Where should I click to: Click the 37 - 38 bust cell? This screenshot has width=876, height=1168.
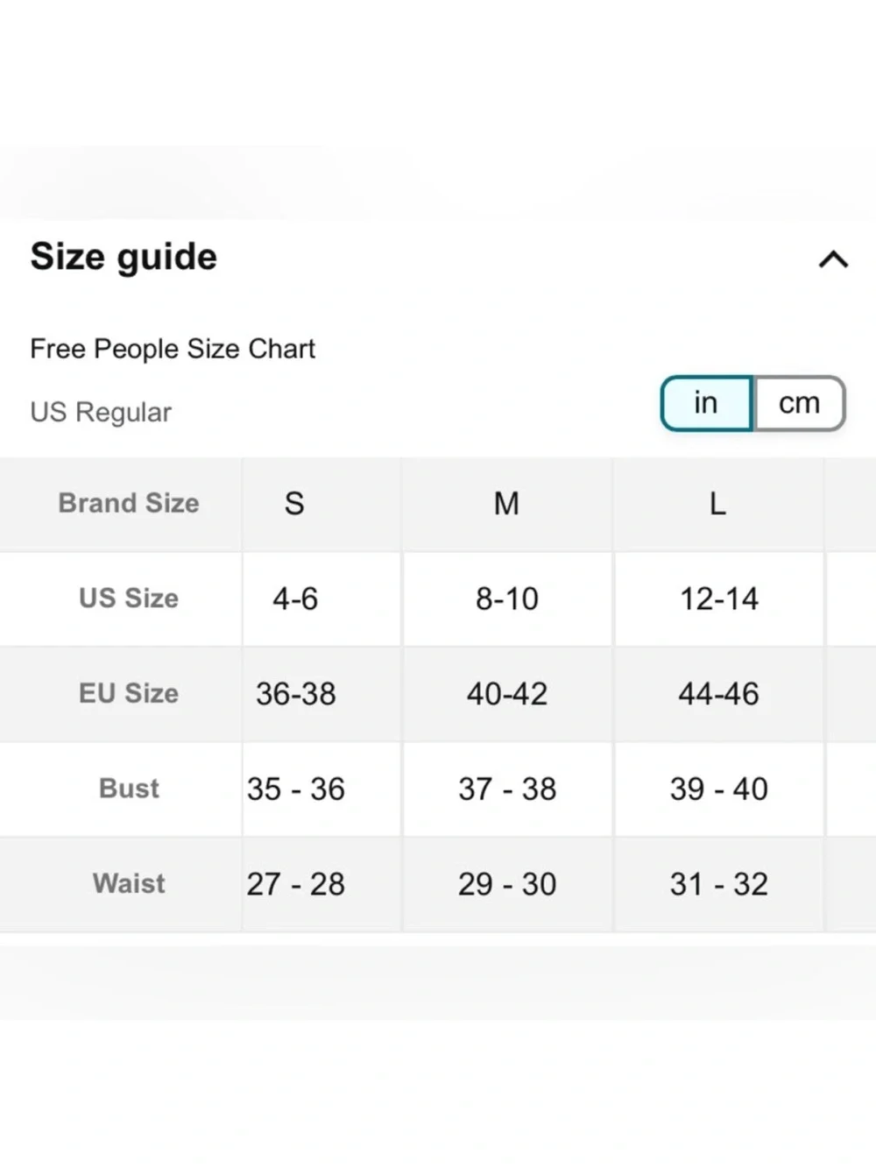pos(507,789)
